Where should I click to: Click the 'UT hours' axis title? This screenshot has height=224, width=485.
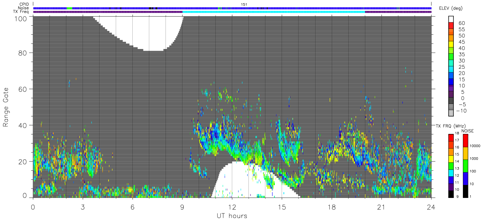[x=232, y=216]
